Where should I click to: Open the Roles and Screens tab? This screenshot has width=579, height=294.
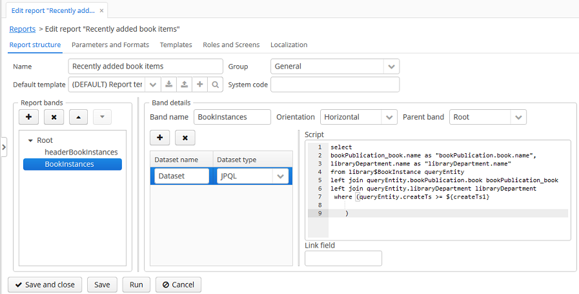pos(231,45)
